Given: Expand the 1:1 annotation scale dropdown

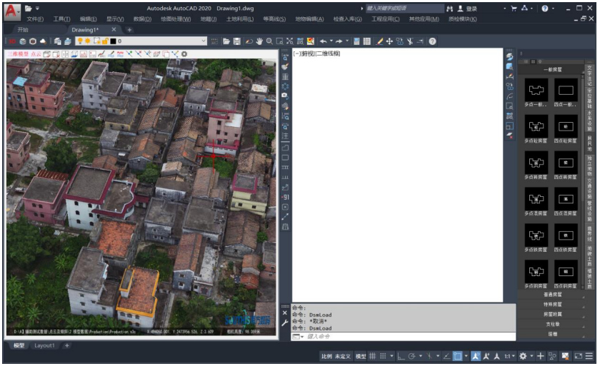Looking at the screenshot, I should pos(509,355).
